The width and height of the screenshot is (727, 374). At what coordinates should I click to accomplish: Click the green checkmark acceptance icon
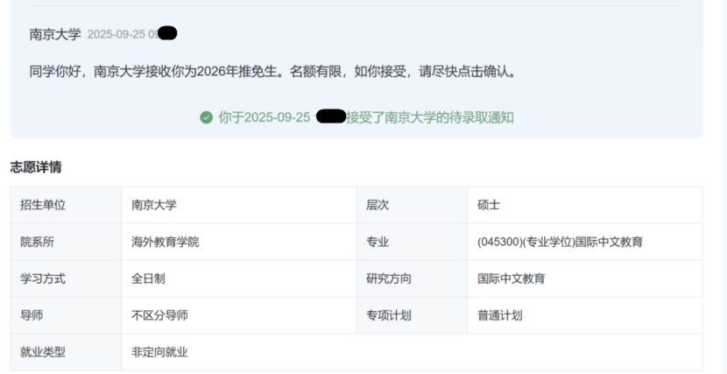tap(206, 117)
